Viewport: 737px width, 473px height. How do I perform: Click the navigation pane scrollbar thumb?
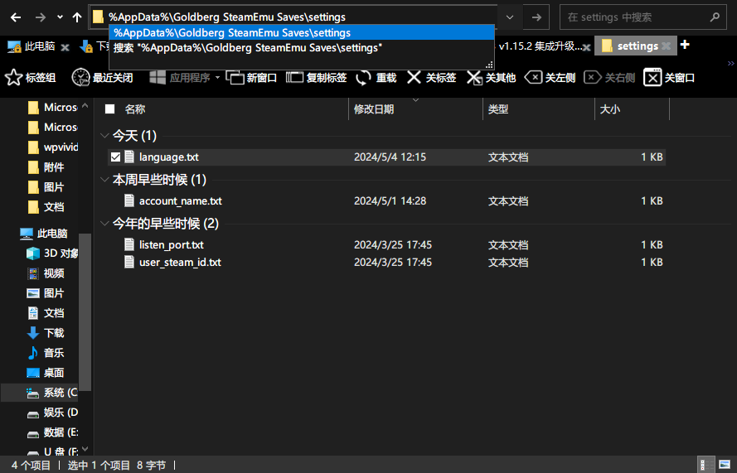[85, 312]
